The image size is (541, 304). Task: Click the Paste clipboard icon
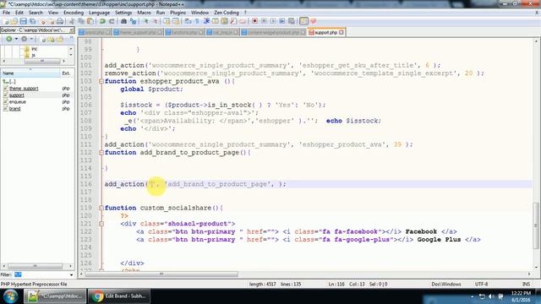pyautogui.click(x=90, y=21)
